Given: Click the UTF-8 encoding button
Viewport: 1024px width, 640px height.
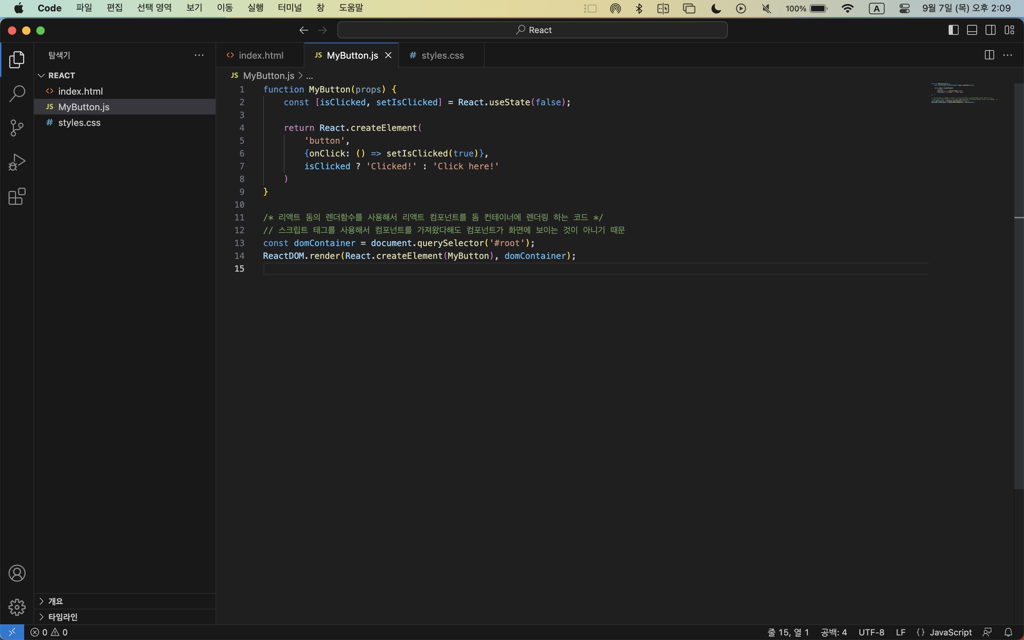Looking at the screenshot, I should tap(871, 632).
